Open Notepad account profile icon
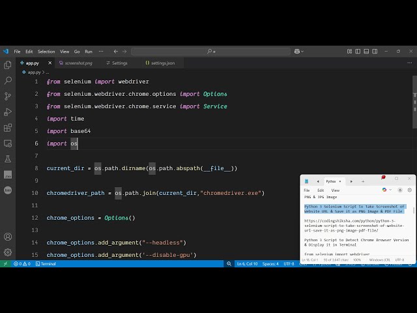Image resolution: width=417 pixels, height=313 pixels. 400,190
